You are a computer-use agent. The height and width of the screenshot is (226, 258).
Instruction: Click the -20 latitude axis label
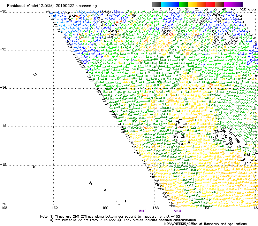tap(3, 204)
